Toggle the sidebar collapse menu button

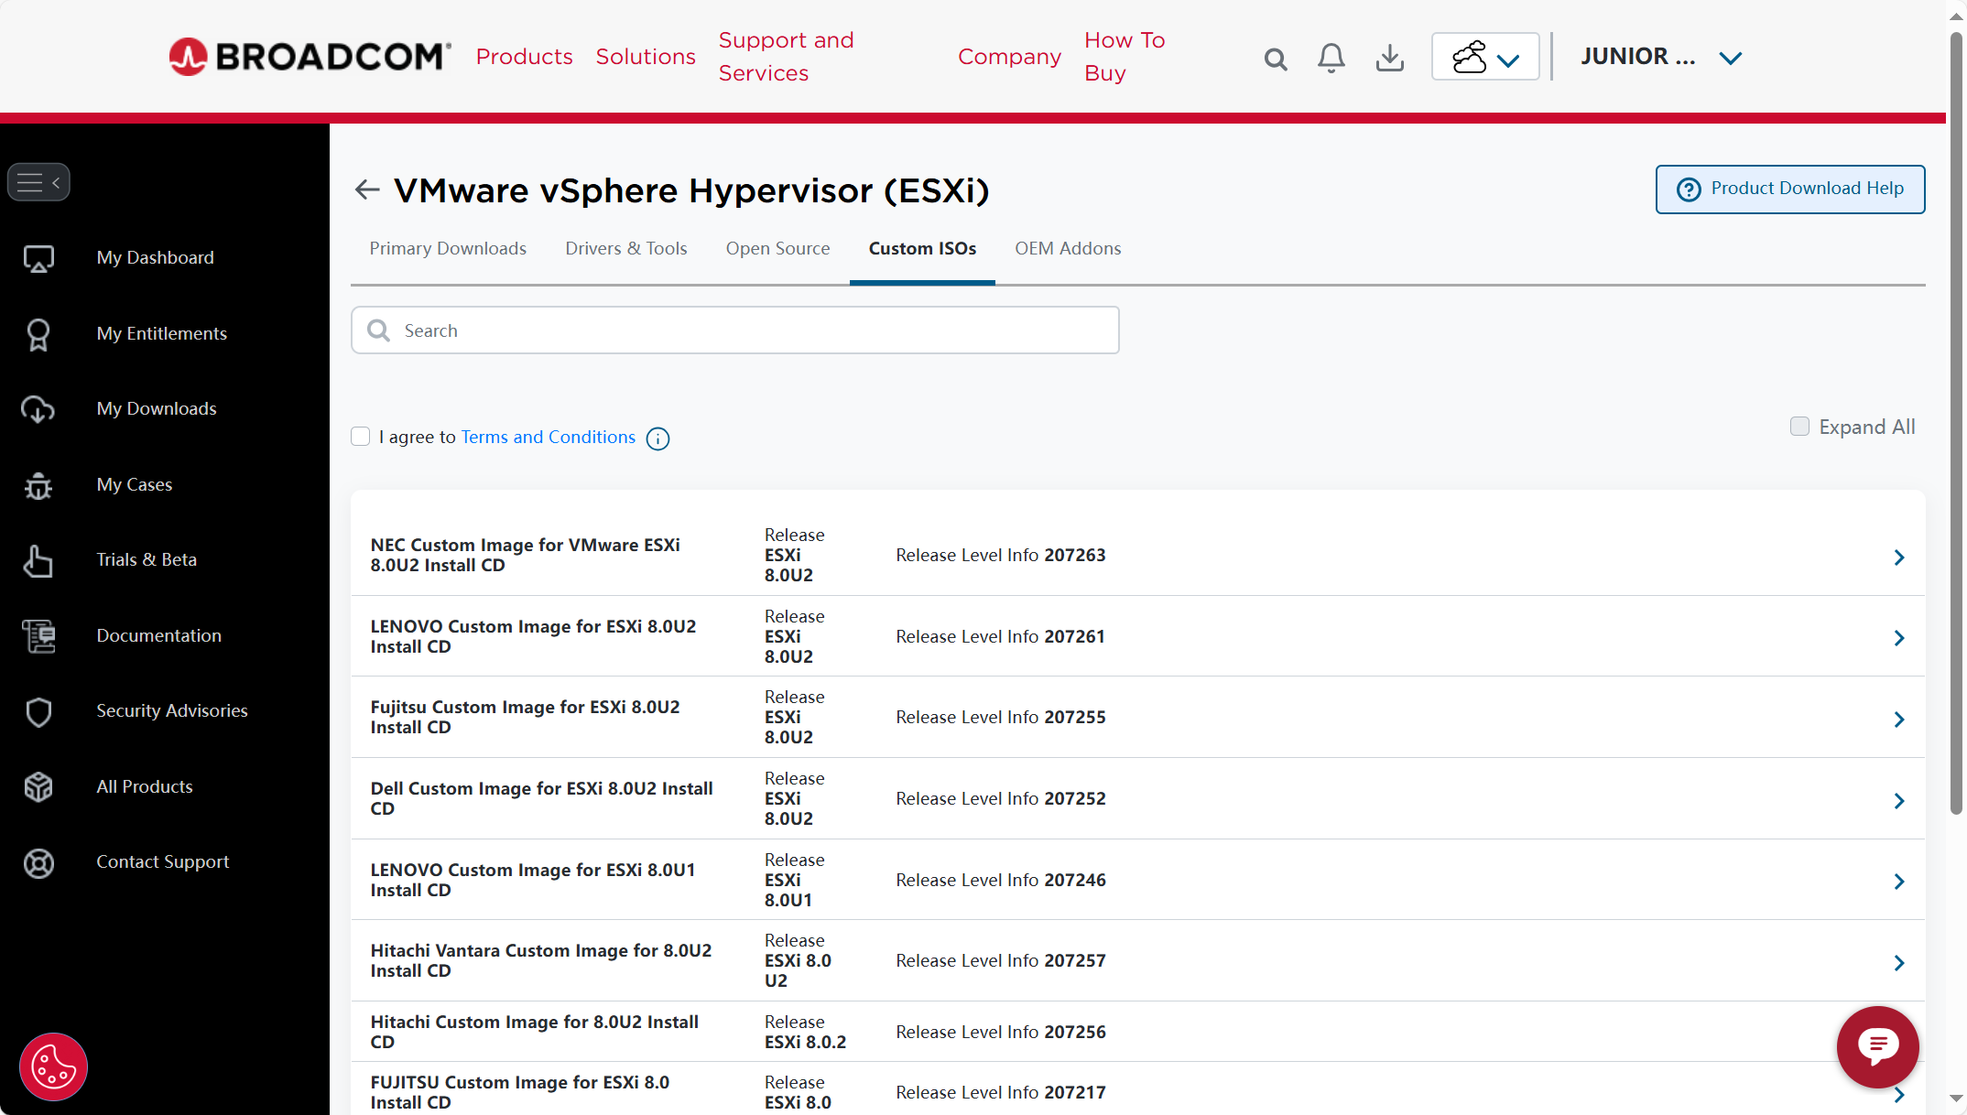click(38, 181)
